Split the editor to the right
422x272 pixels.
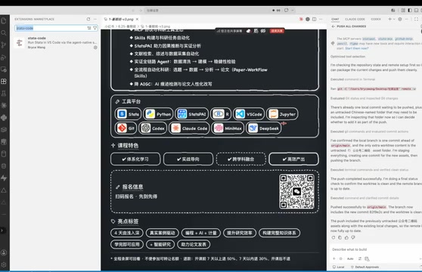tap(314, 19)
